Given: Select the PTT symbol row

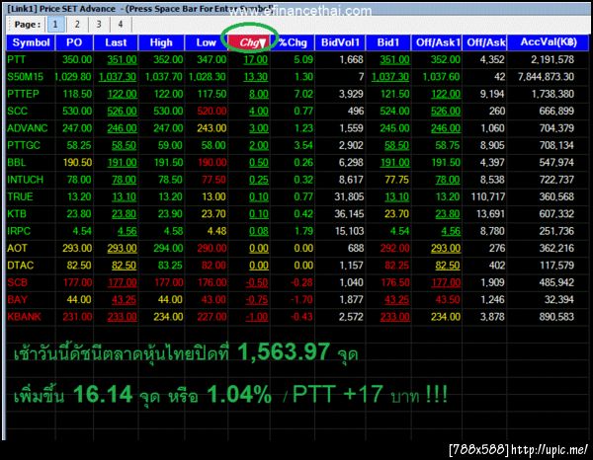Looking at the screenshot, I should (296, 59).
